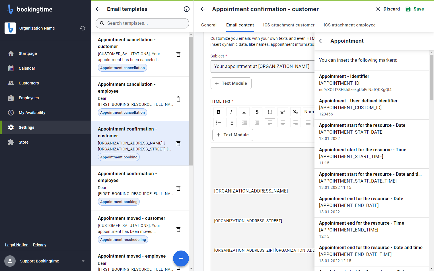Add Text Module below Subject
The width and height of the screenshot is (434, 271).
click(x=231, y=83)
